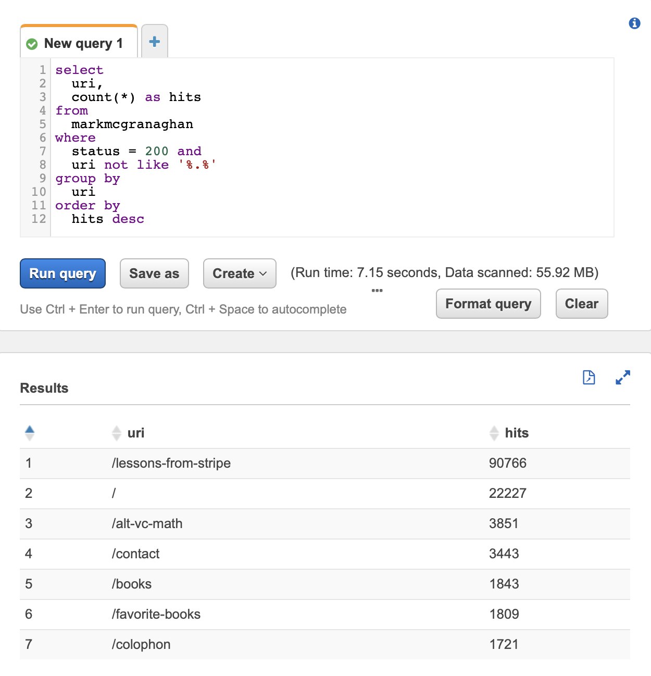Clear the query editor
This screenshot has width=651, height=676.
582,304
